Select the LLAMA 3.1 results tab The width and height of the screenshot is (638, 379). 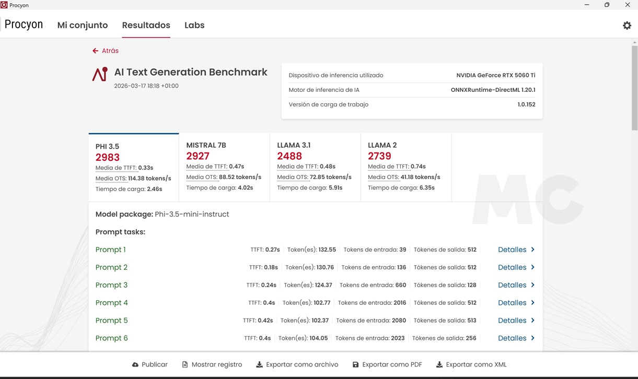[x=315, y=167]
